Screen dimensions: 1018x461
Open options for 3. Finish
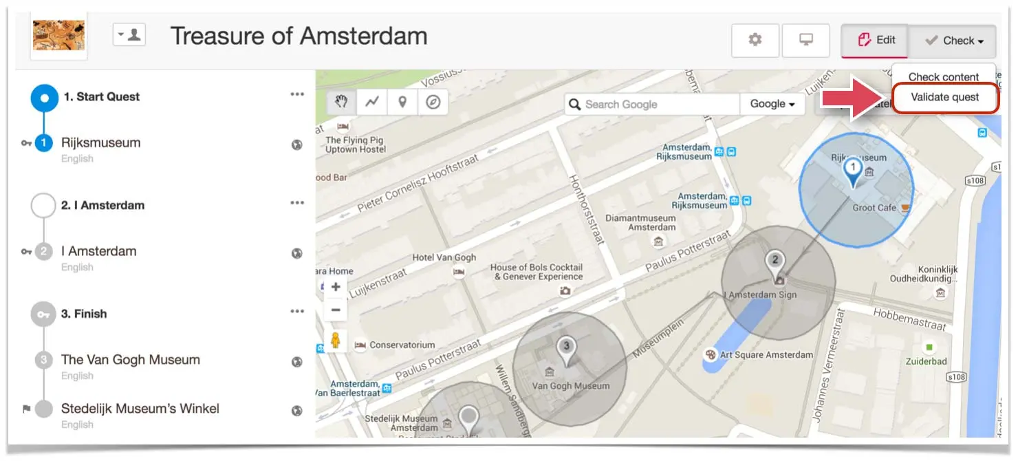pyautogui.click(x=297, y=312)
